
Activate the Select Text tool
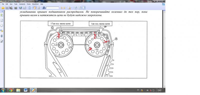39,8
